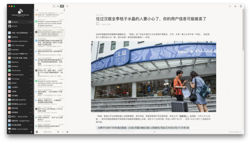This screenshot has width=251, height=144.
Task: Open the Mercury Reader dropdown
Action: point(235,132)
